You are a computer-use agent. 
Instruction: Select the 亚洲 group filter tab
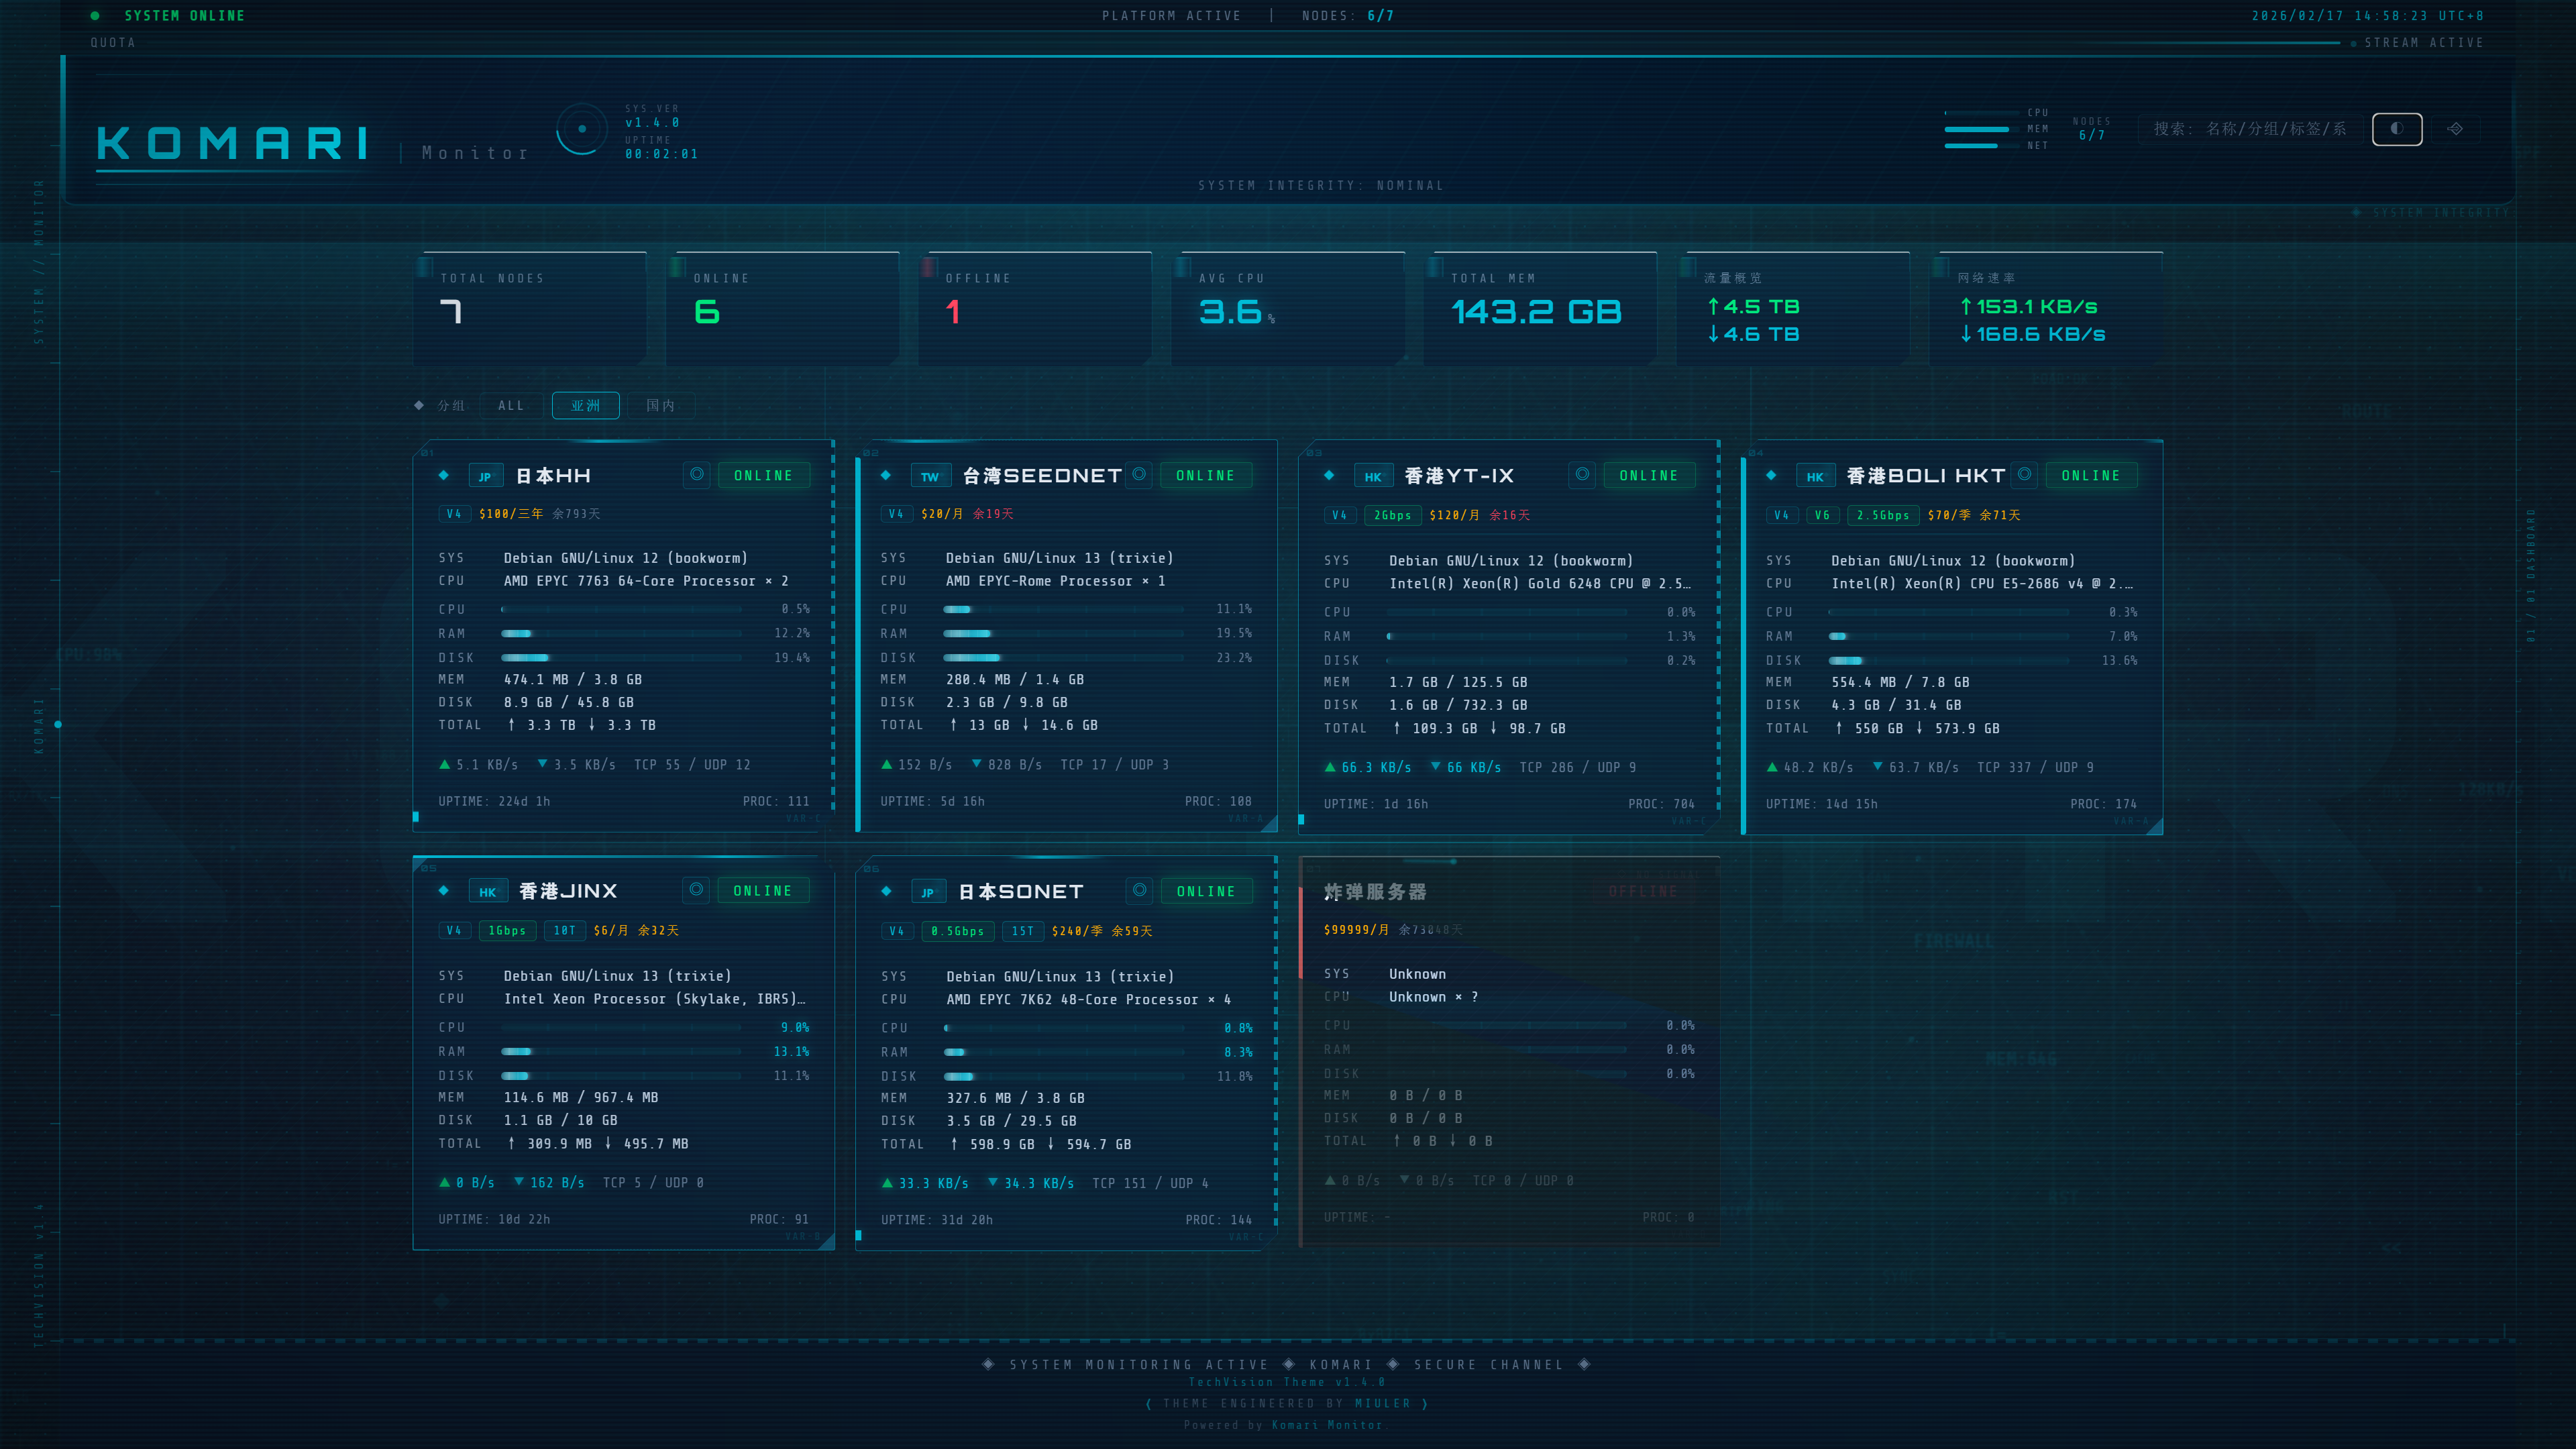click(x=586, y=405)
